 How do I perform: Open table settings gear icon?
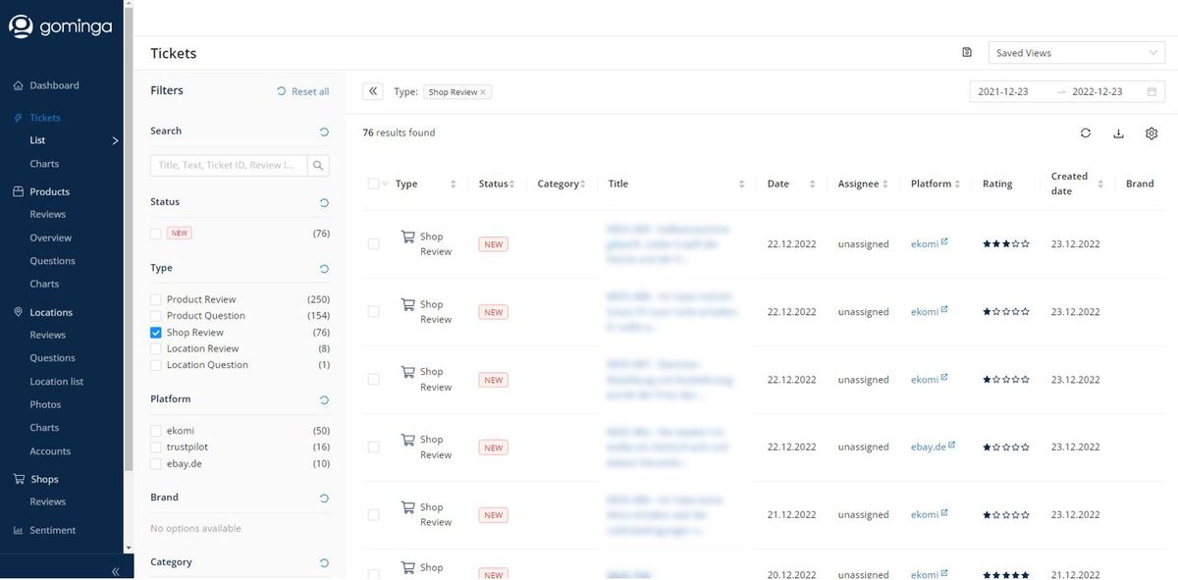tap(1151, 133)
